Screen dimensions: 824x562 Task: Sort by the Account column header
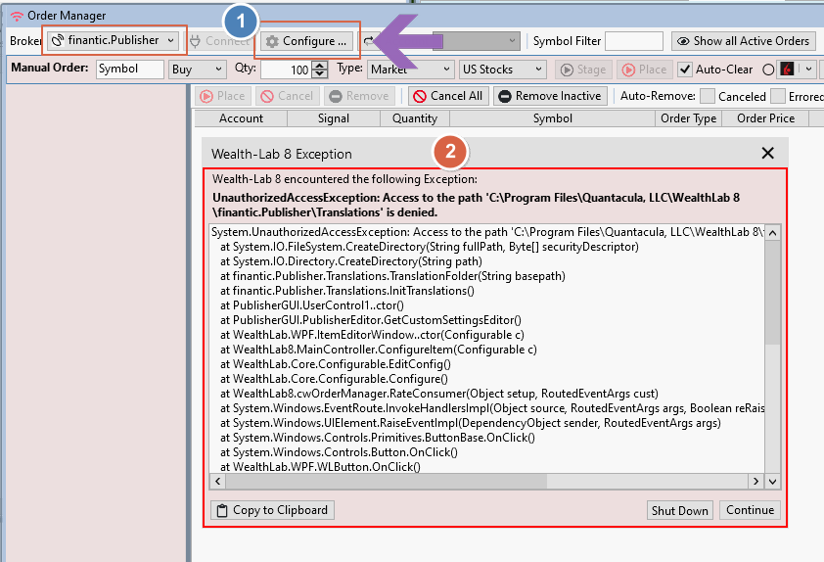241,118
